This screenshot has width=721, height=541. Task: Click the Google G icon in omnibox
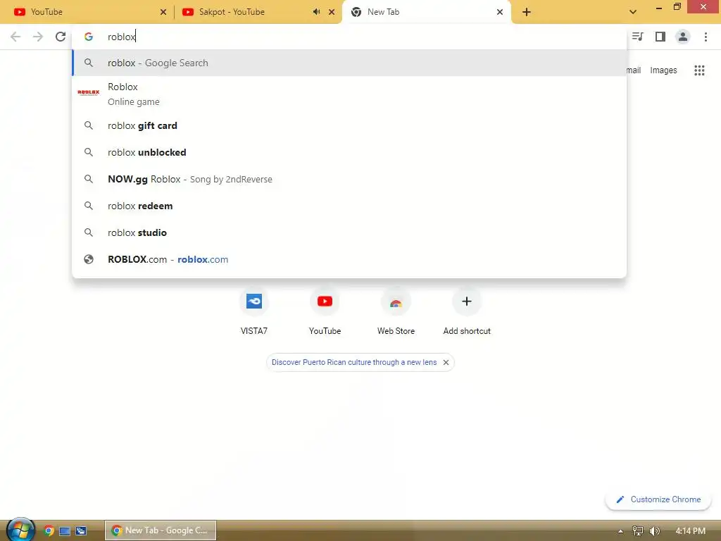click(88, 37)
